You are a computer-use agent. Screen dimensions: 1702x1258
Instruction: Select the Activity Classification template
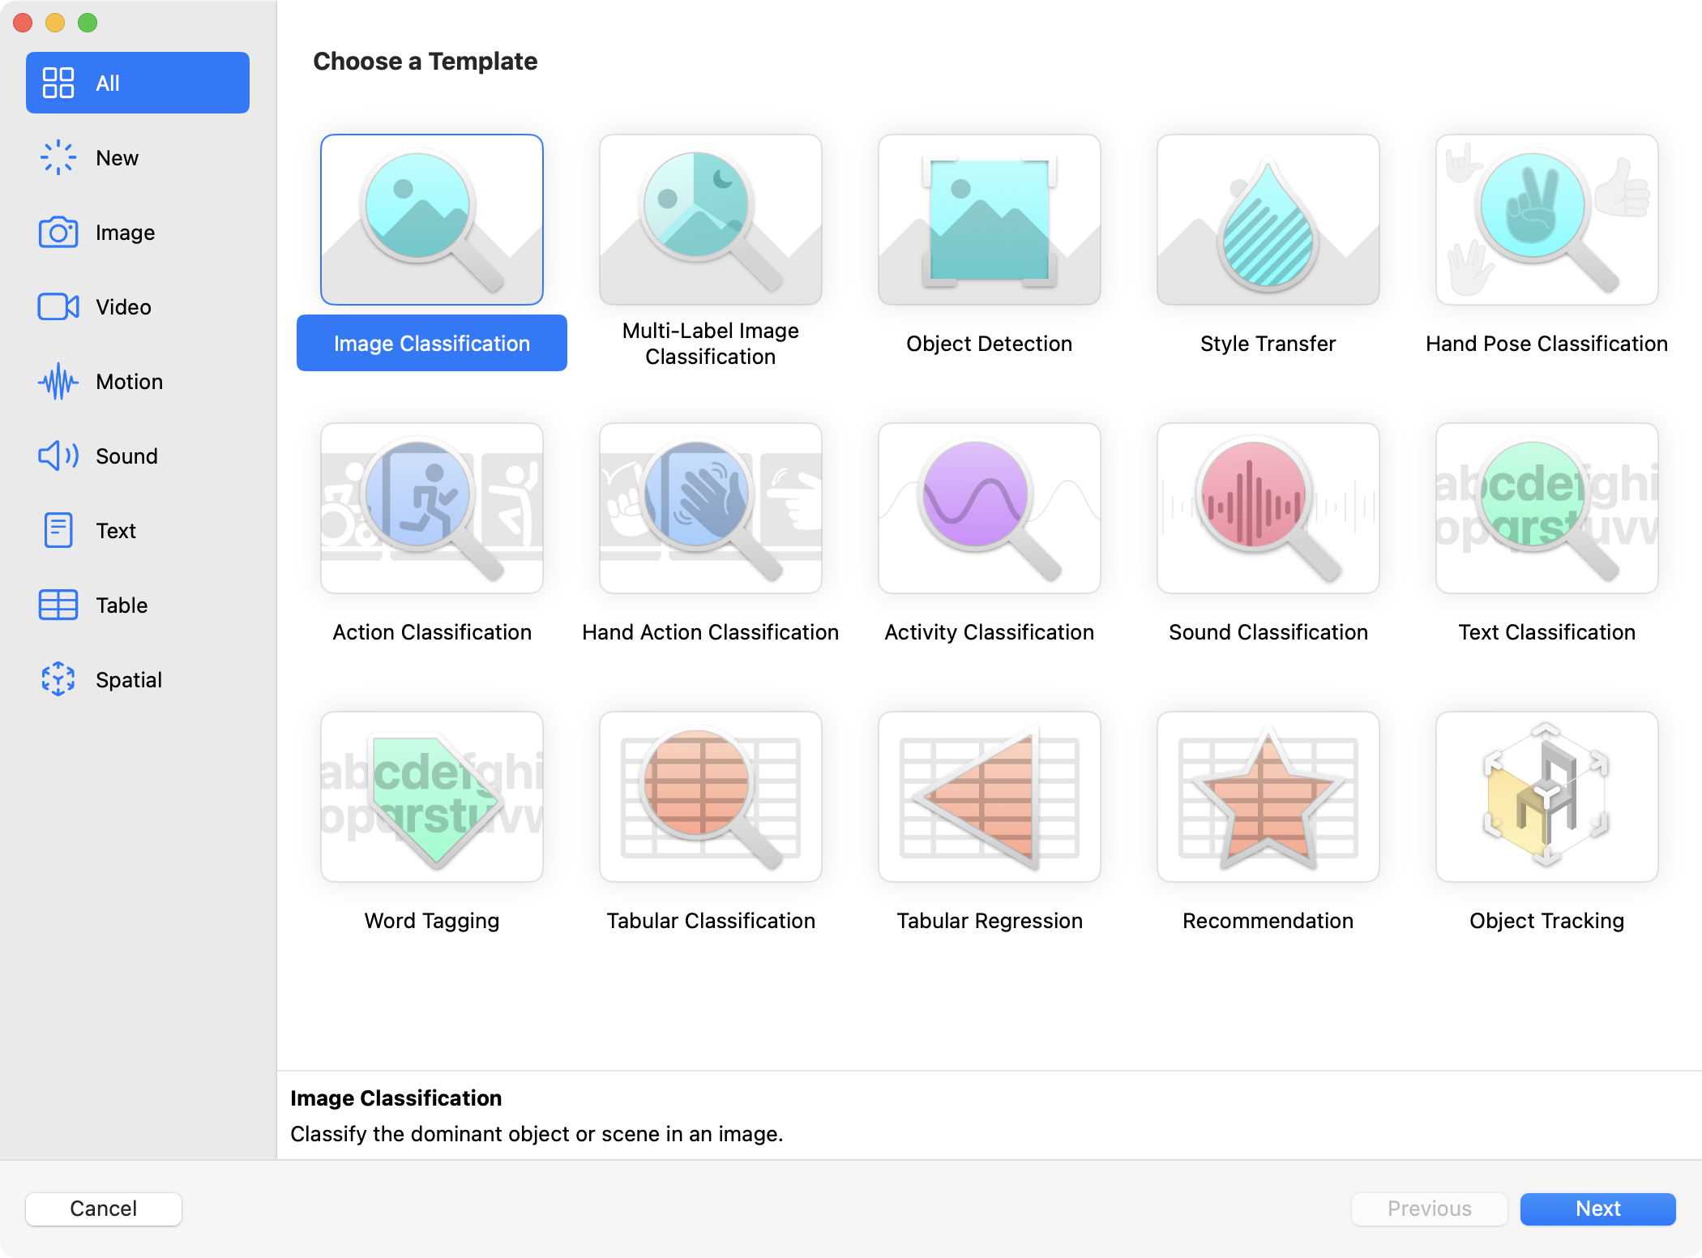989,508
